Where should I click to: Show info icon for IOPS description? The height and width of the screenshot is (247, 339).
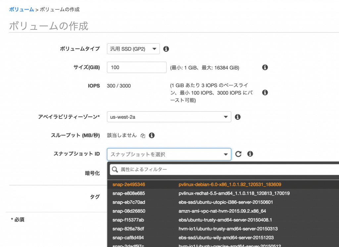click(265, 92)
